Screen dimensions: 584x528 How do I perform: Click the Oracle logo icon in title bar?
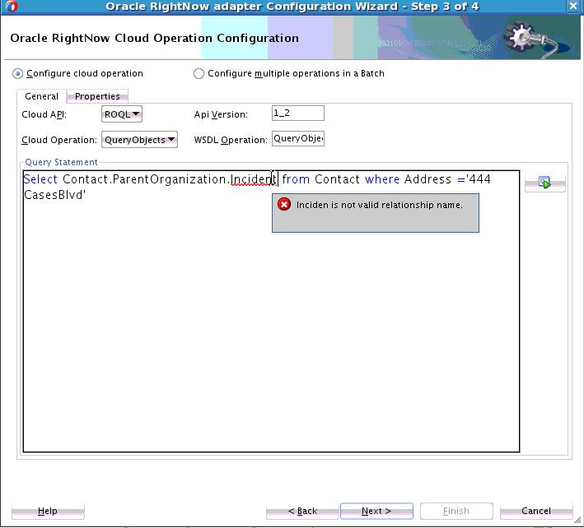[x=12, y=7]
